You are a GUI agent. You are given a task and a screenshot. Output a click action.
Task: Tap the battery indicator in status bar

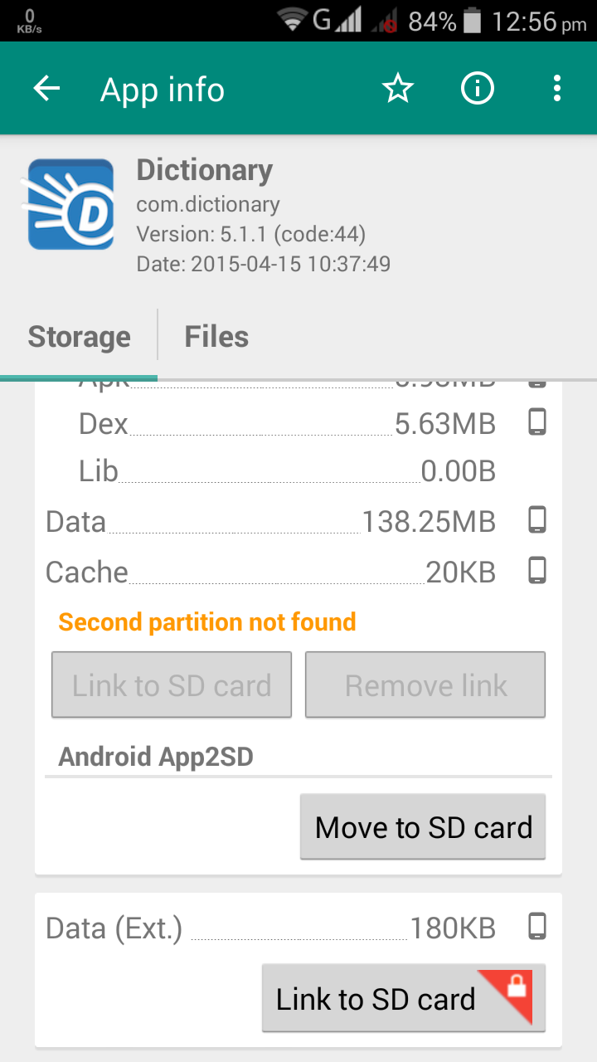tap(473, 21)
